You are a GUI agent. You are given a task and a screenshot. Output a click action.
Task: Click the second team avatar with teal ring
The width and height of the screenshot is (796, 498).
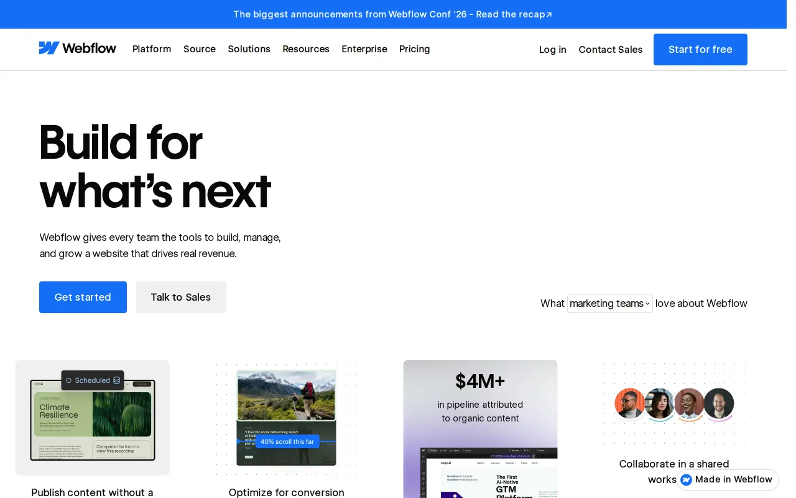tap(659, 403)
